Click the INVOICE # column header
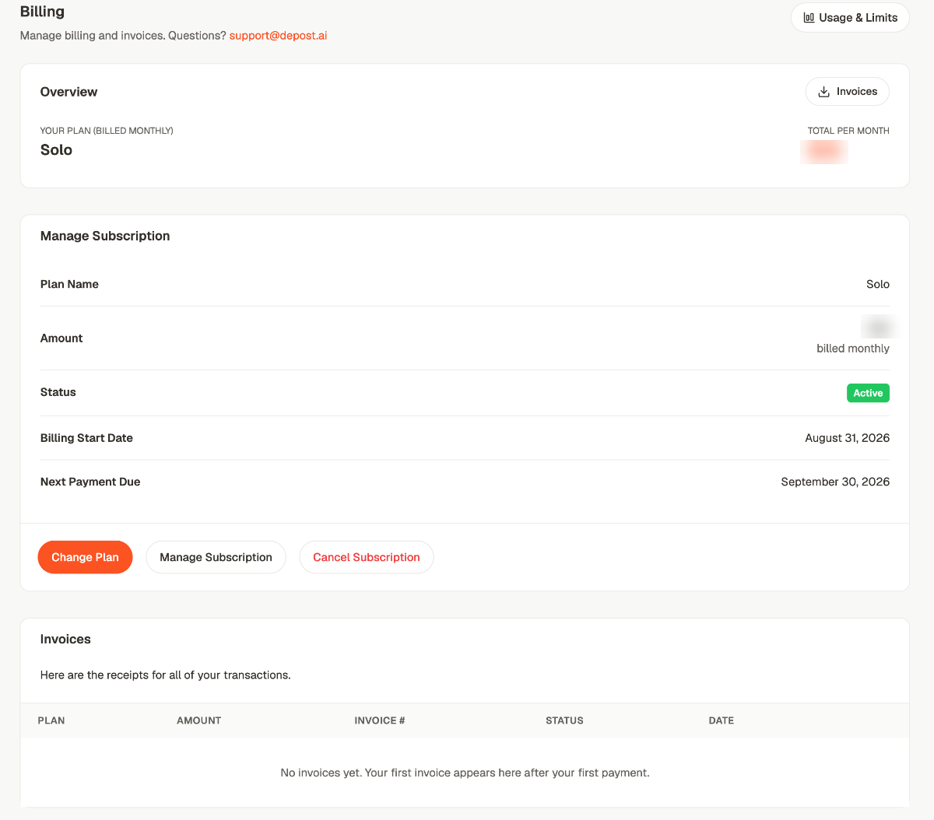 (380, 720)
